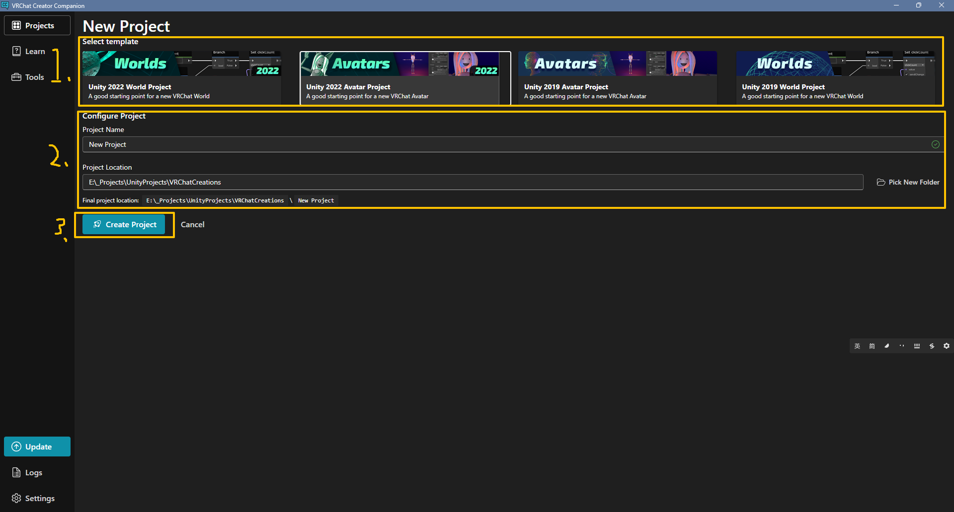The image size is (954, 512).
Task: Click the folder icon beside Pick New Folder
Action: (x=881, y=182)
